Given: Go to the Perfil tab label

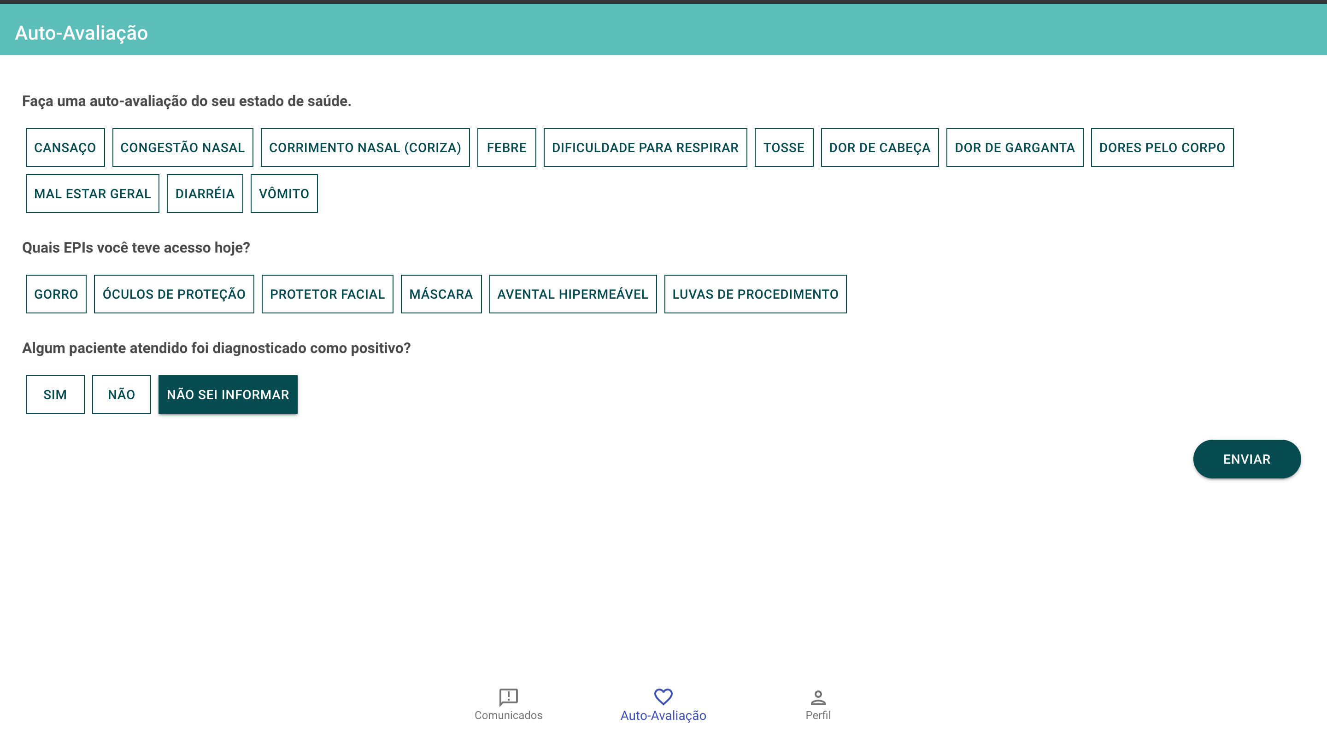Looking at the screenshot, I should pos(817,715).
